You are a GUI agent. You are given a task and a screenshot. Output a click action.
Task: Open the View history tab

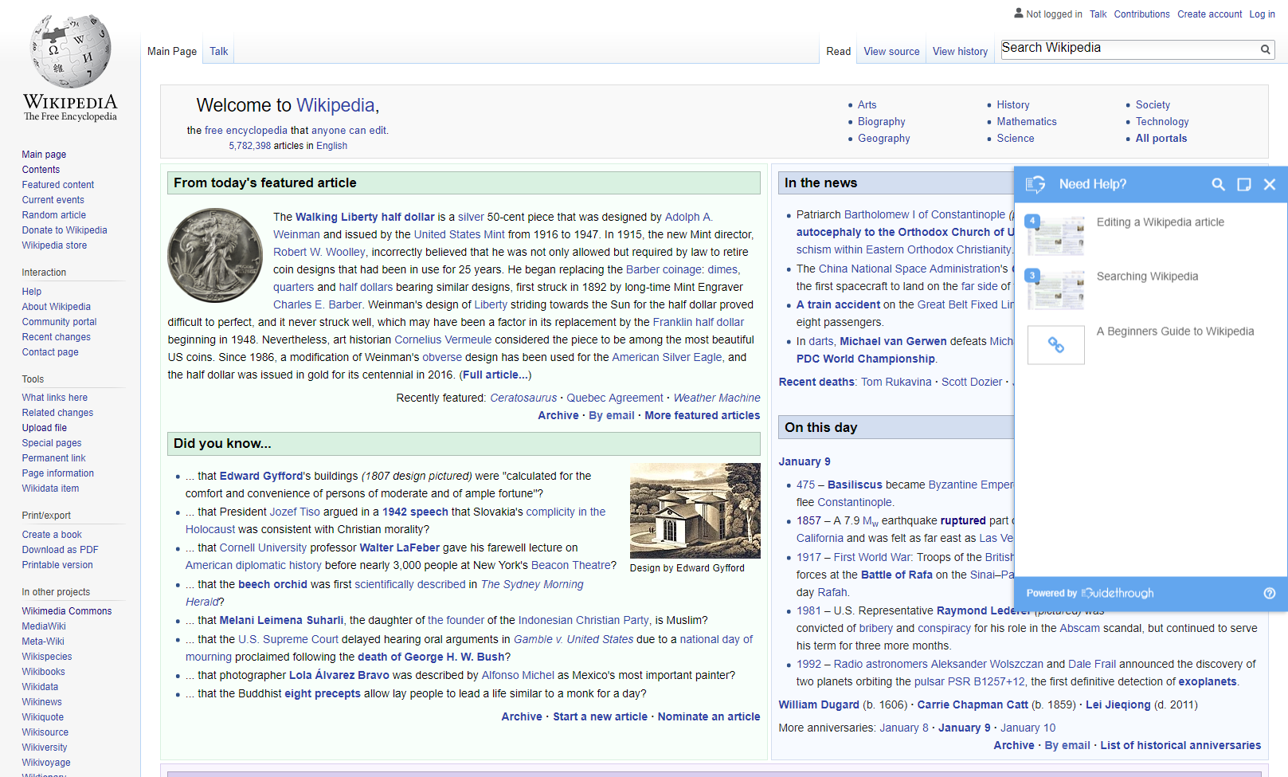point(960,51)
